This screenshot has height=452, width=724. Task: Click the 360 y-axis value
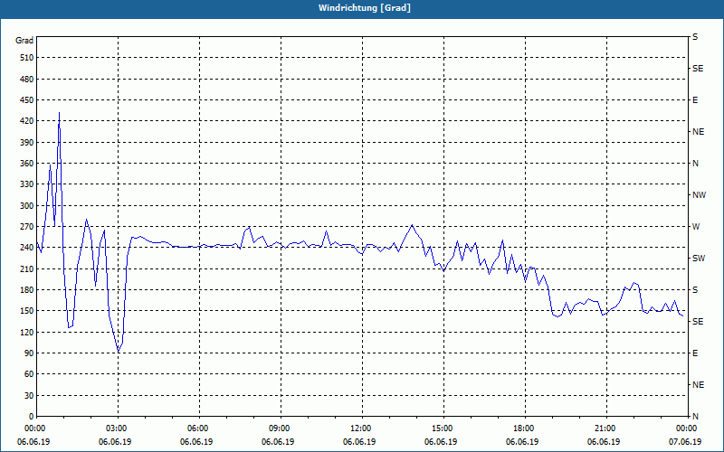[x=27, y=164]
